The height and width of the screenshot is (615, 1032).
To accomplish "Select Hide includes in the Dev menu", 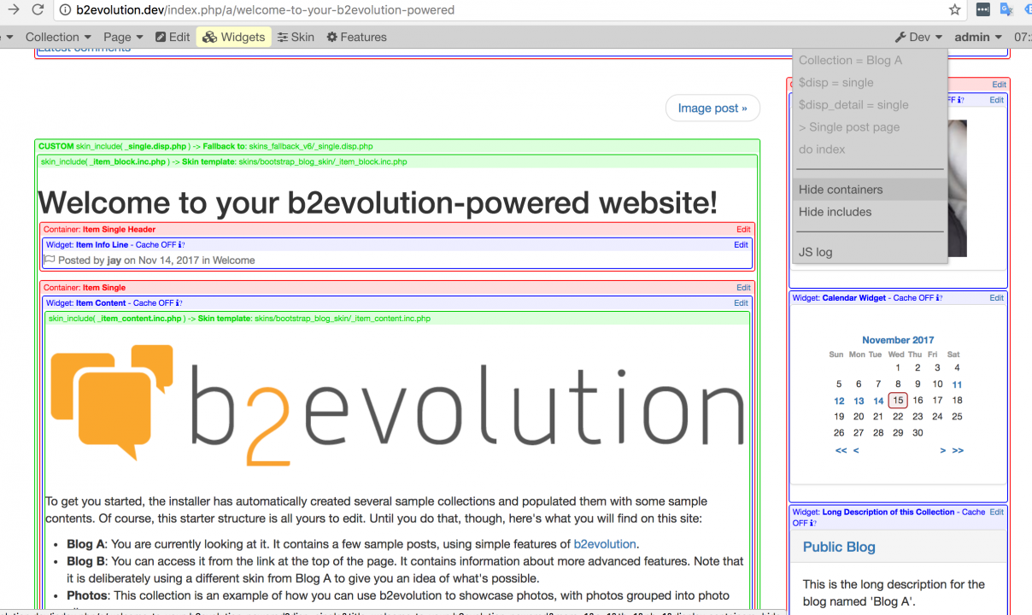I will coord(871,212).
